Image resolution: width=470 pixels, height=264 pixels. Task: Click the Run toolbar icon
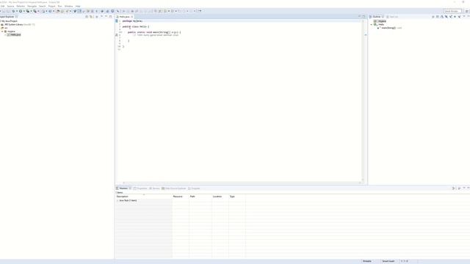click(x=21, y=11)
